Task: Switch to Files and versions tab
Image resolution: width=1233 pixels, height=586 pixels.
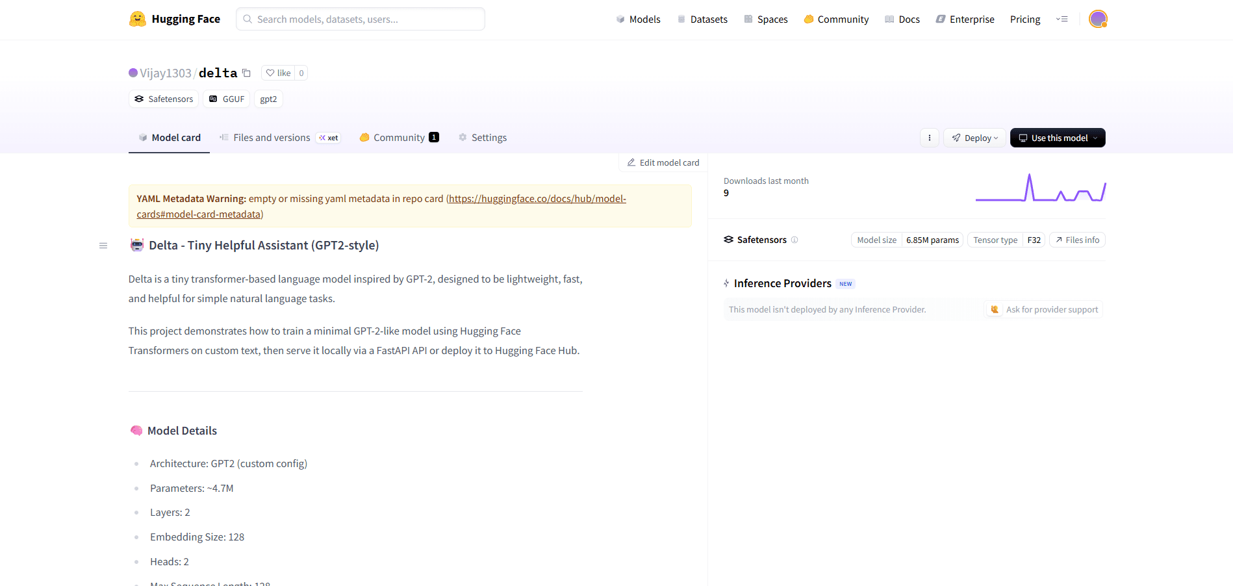Action: click(x=271, y=138)
